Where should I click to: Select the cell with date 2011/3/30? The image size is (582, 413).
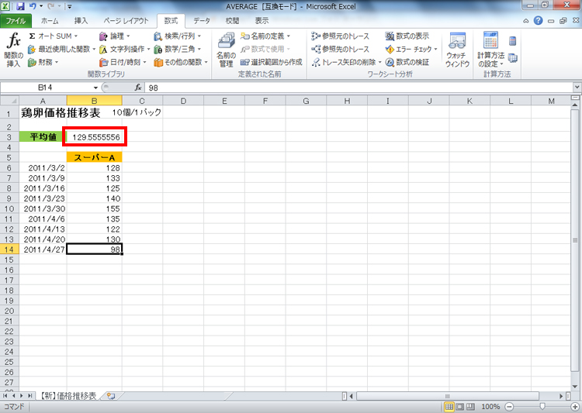43,208
